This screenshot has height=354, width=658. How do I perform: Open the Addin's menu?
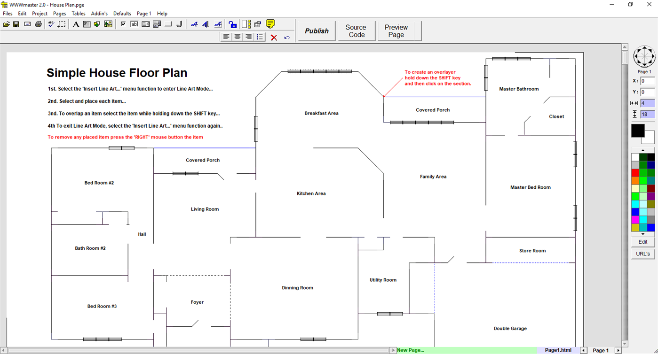(x=99, y=14)
